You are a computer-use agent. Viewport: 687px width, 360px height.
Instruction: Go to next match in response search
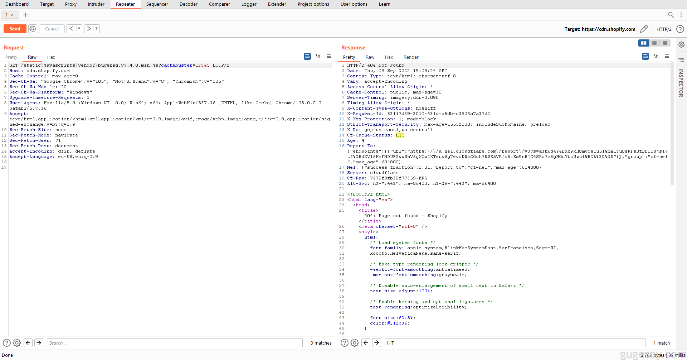click(377, 343)
